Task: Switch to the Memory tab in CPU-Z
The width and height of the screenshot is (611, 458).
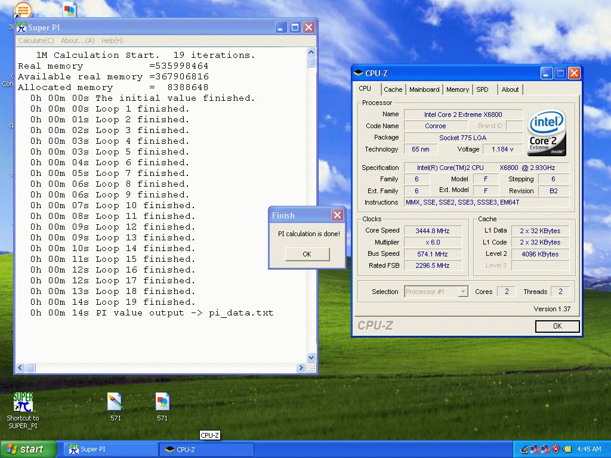Action: pyautogui.click(x=458, y=89)
